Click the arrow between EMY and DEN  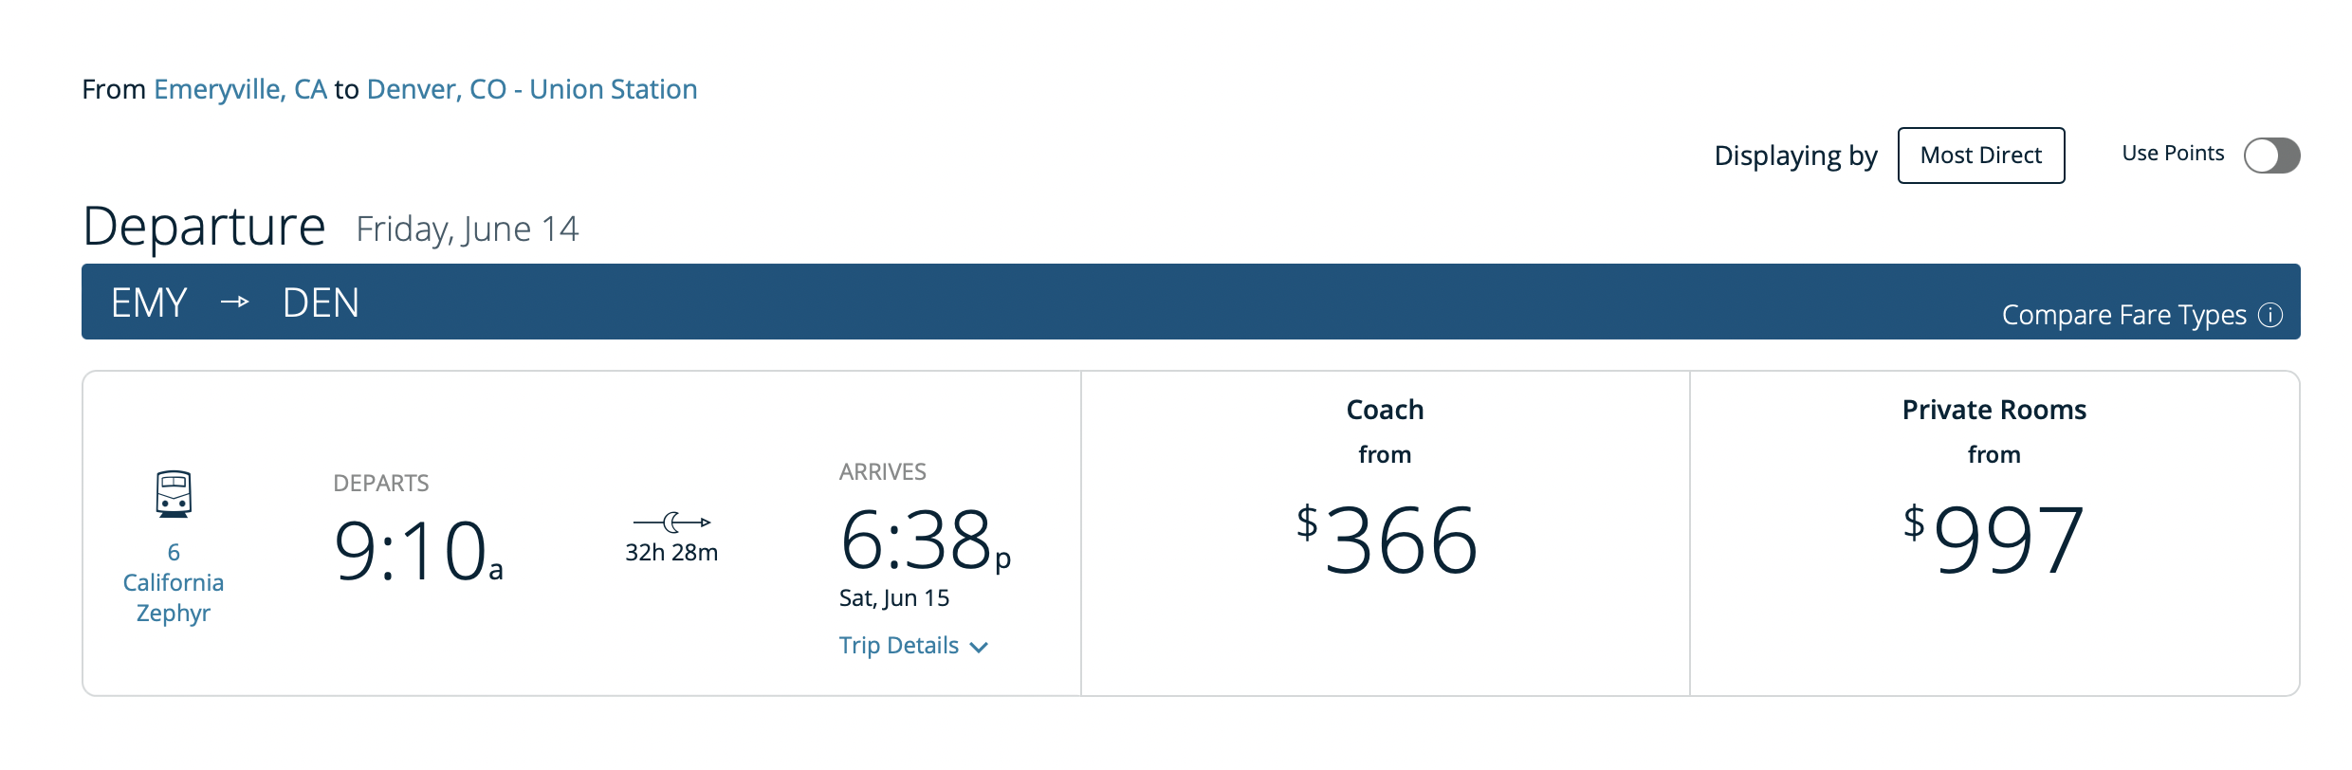click(234, 302)
